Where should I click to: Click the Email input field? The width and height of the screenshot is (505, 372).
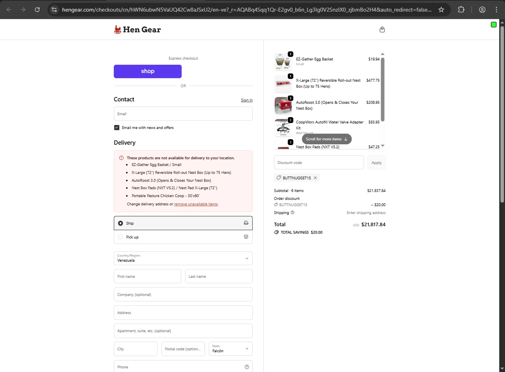click(183, 114)
